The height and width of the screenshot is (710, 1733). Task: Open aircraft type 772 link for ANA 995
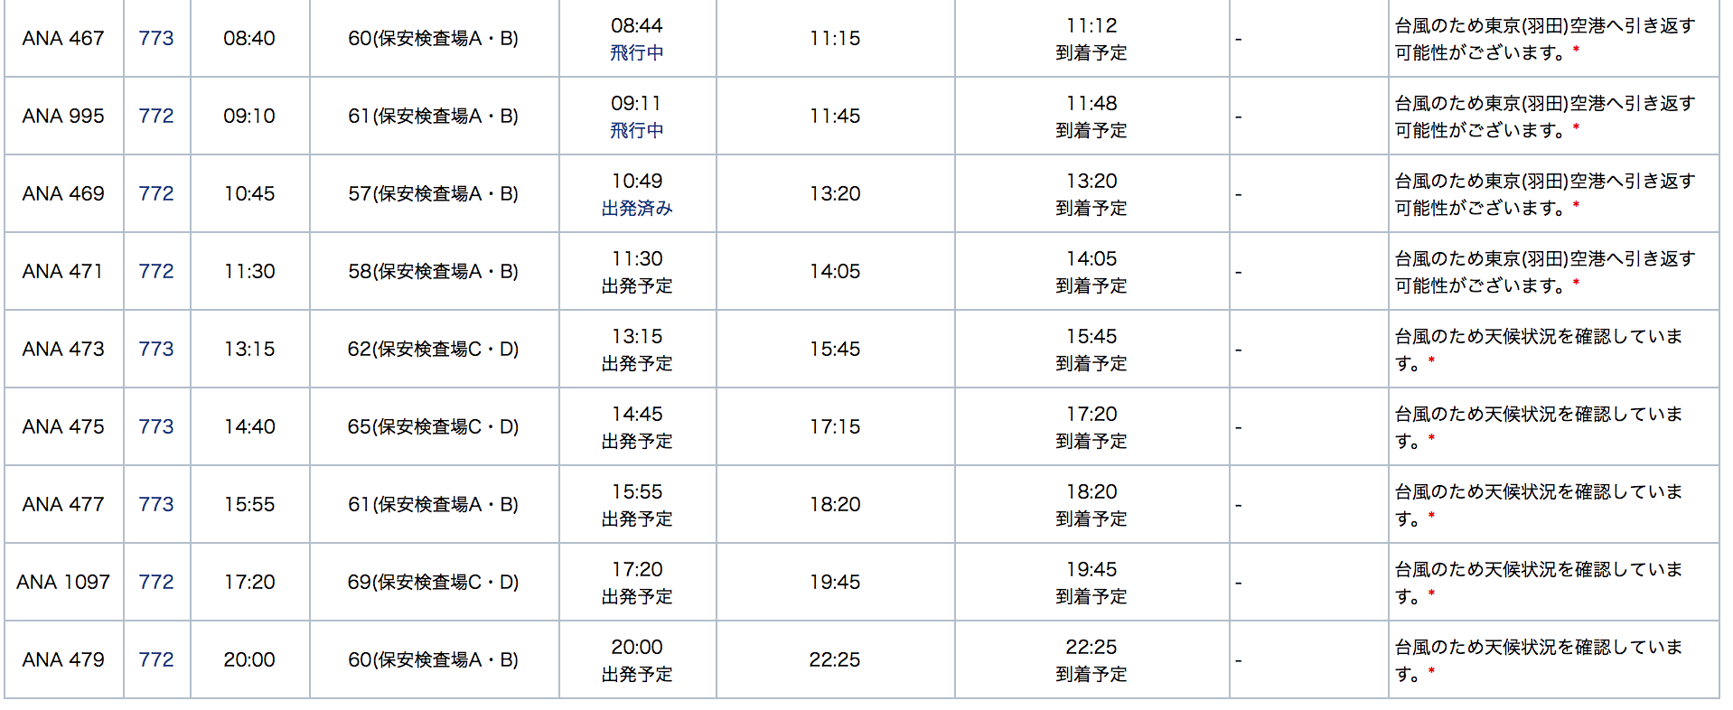point(156,116)
